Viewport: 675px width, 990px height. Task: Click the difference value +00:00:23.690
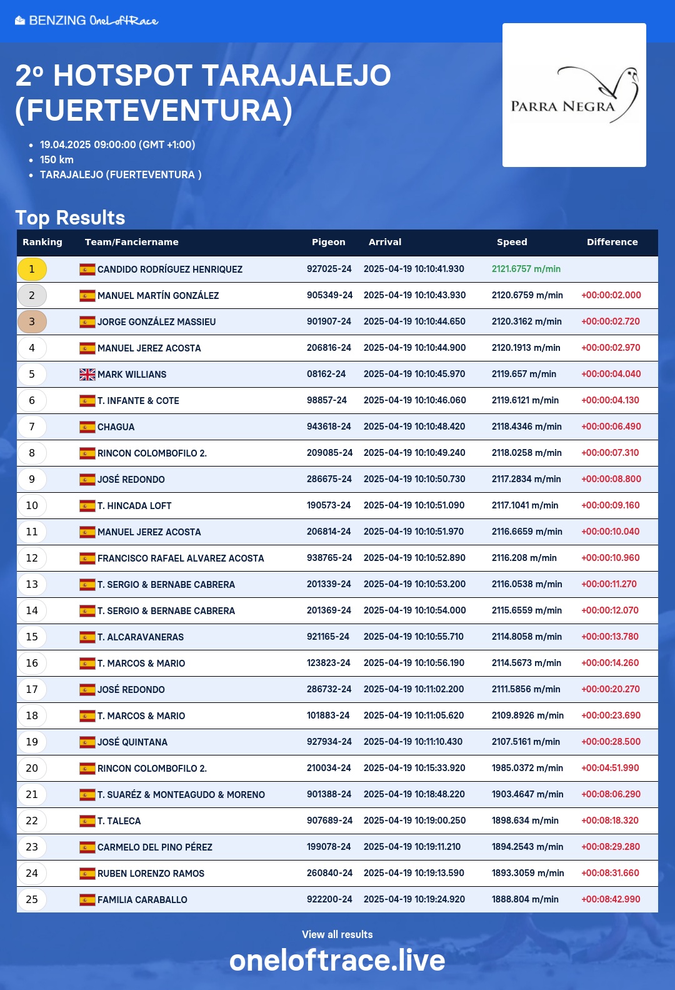(611, 715)
